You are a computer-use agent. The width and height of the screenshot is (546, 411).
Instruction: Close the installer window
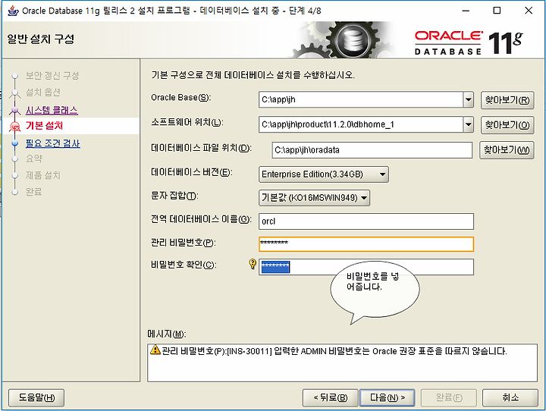pos(529,11)
